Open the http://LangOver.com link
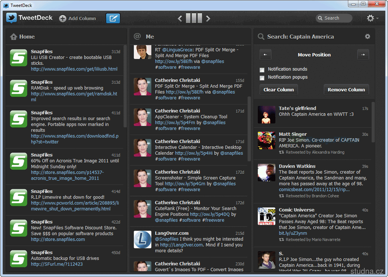 tap(181, 245)
